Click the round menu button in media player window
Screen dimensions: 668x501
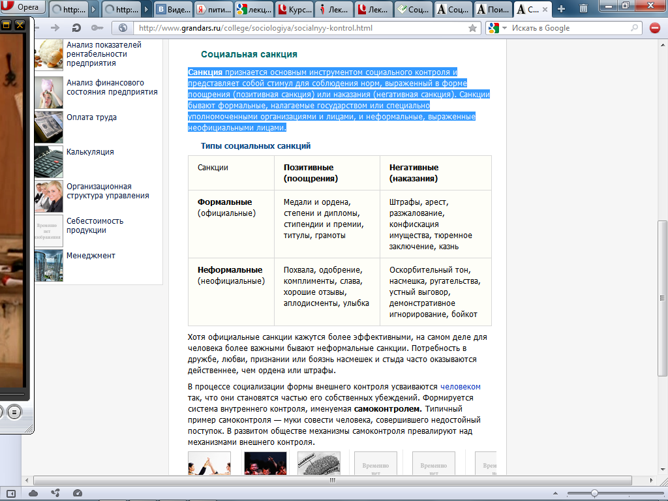pos(14,412)
